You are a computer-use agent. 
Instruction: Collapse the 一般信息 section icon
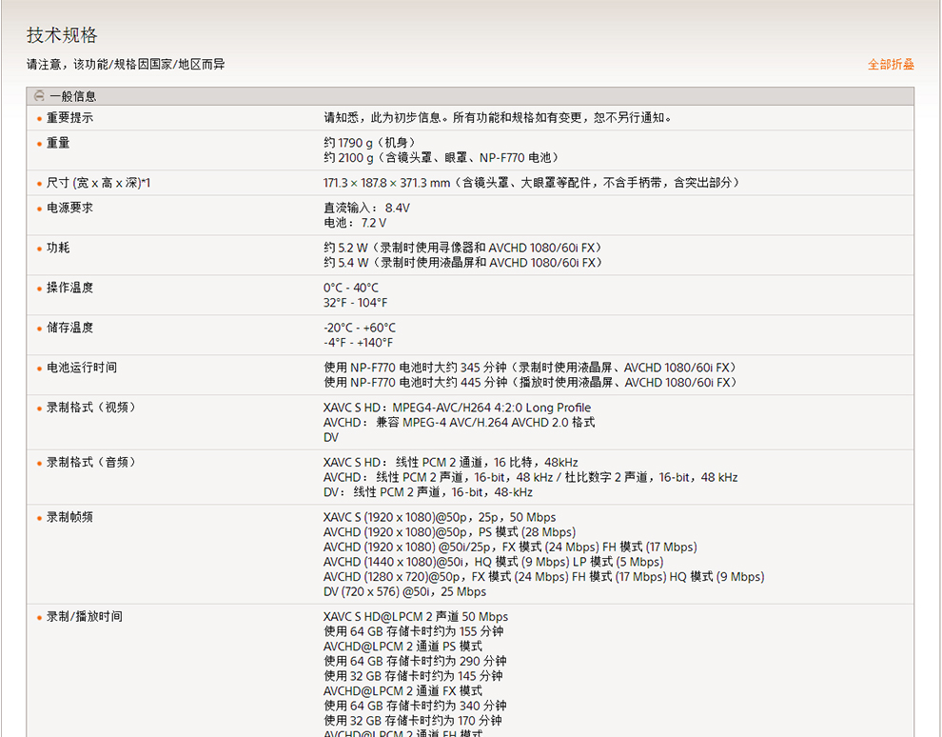[39, 95]
